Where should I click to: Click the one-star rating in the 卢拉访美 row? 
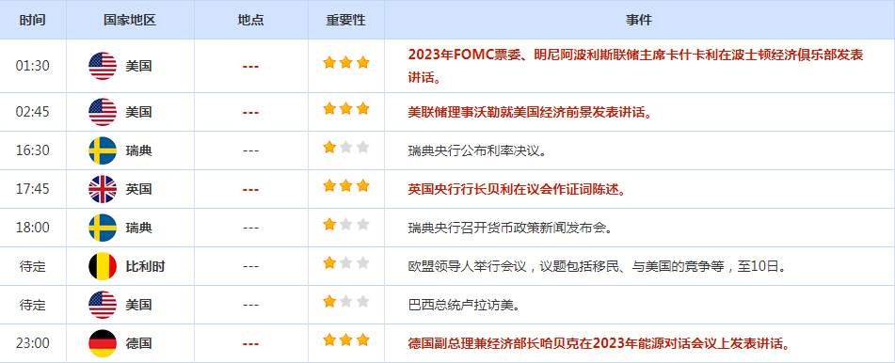pos(346,301)
